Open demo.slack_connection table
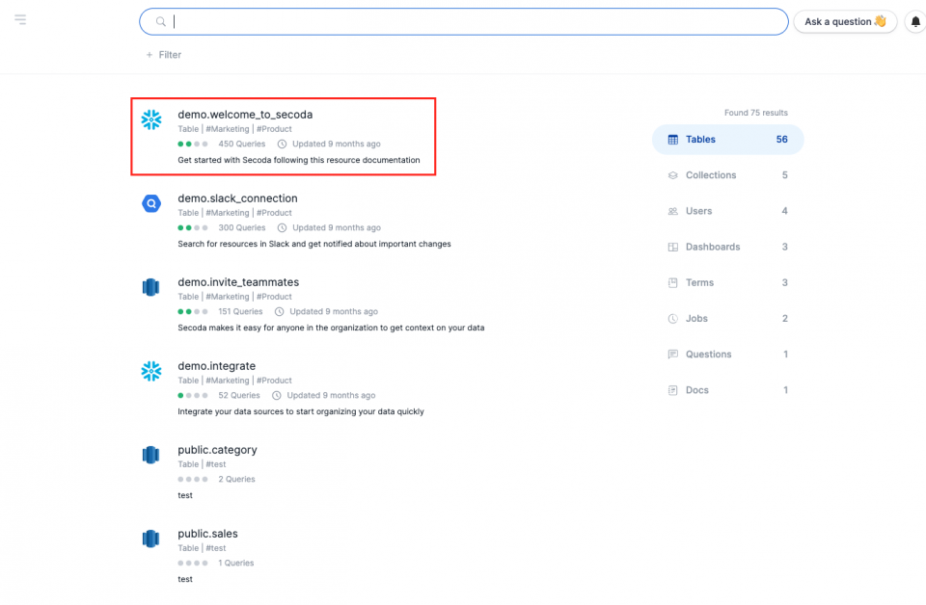Viewport: 926px width, 605px height. tap(237, 198)
